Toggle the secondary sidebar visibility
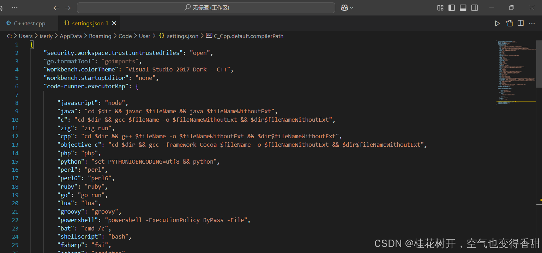 click(x=474, y=7)
